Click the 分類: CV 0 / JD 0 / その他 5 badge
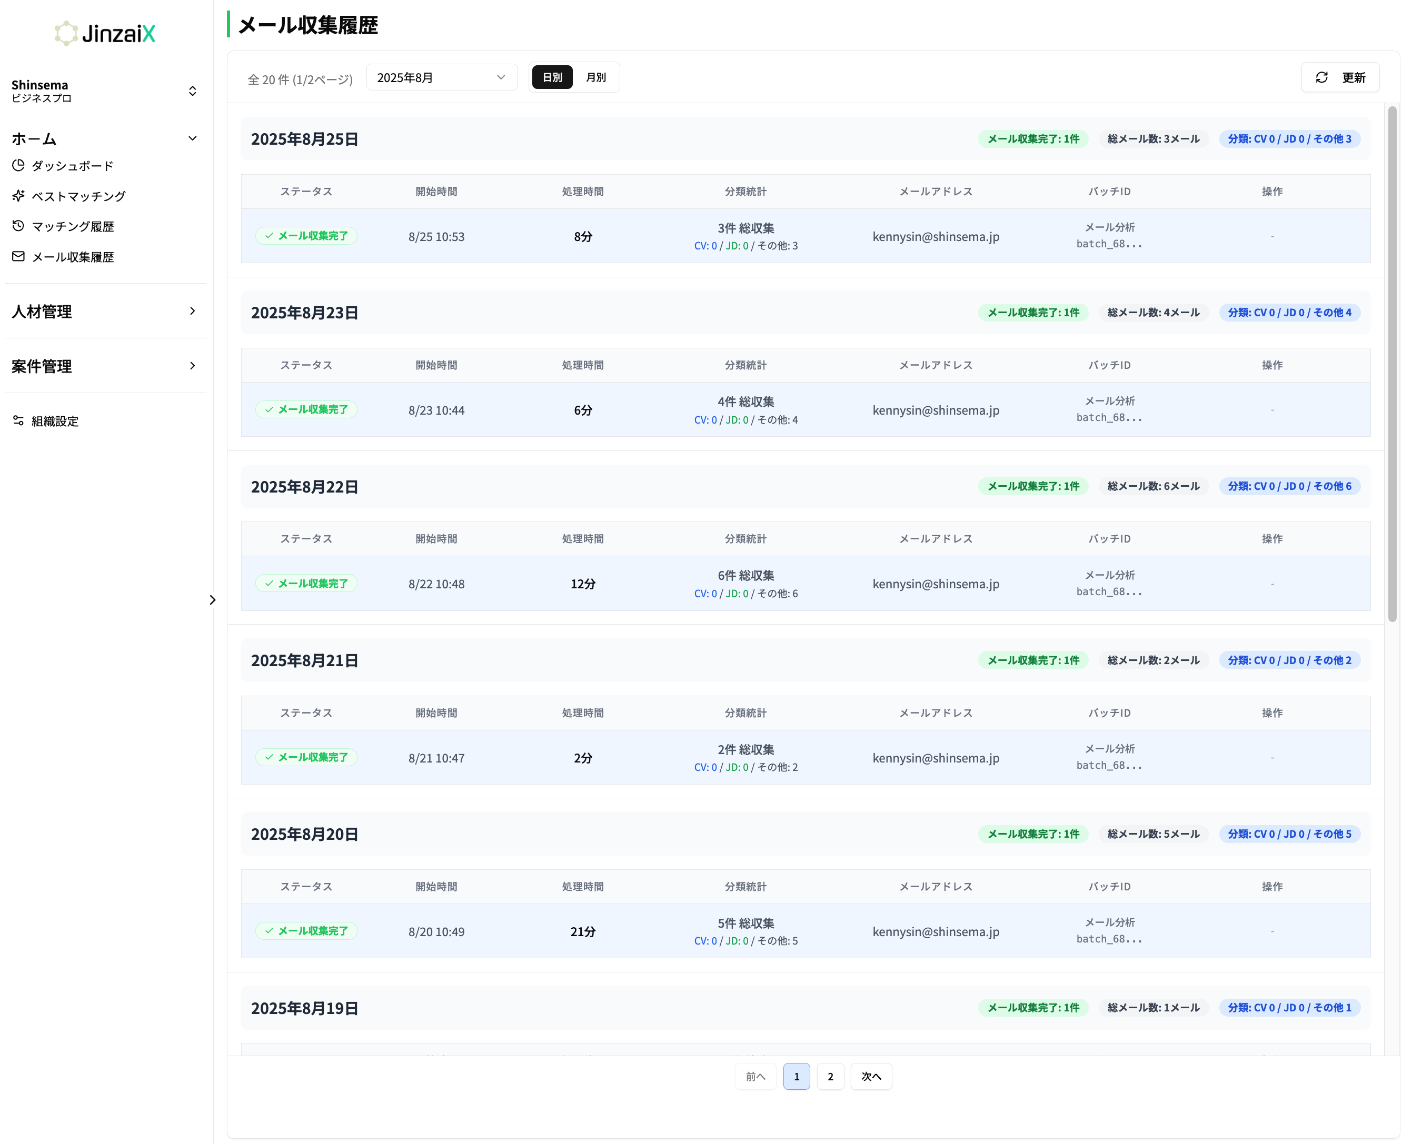Screen dimensions: 1412x1144 coord(1289,834)
